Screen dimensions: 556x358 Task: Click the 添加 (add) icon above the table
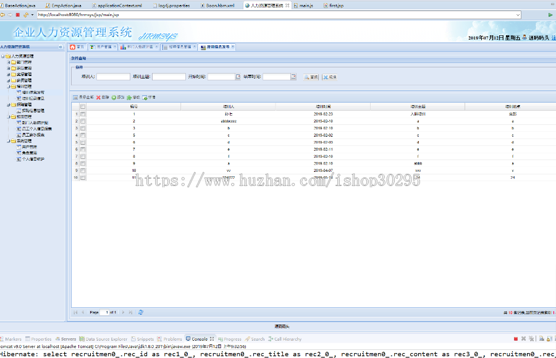(x=117, y=97)
